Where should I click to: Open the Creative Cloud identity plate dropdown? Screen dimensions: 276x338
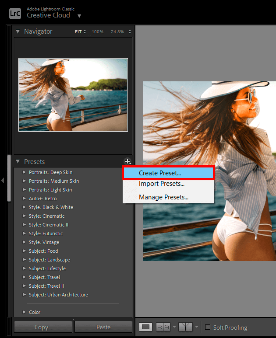click(x=79, y=16)
